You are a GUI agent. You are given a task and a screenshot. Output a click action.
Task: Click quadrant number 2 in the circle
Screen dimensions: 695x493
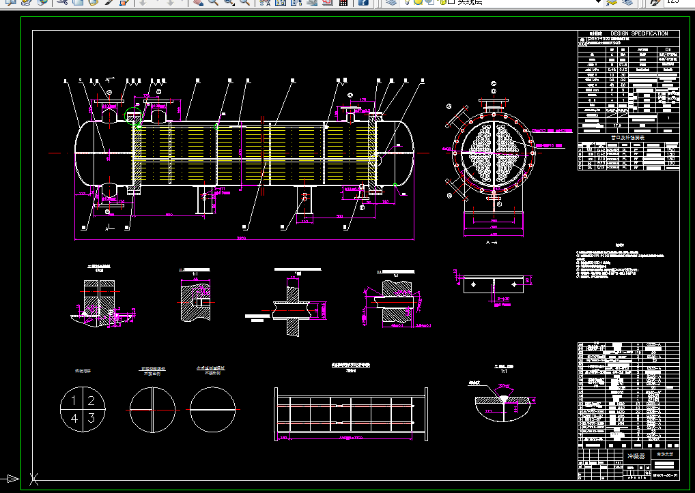pos(91,401)
